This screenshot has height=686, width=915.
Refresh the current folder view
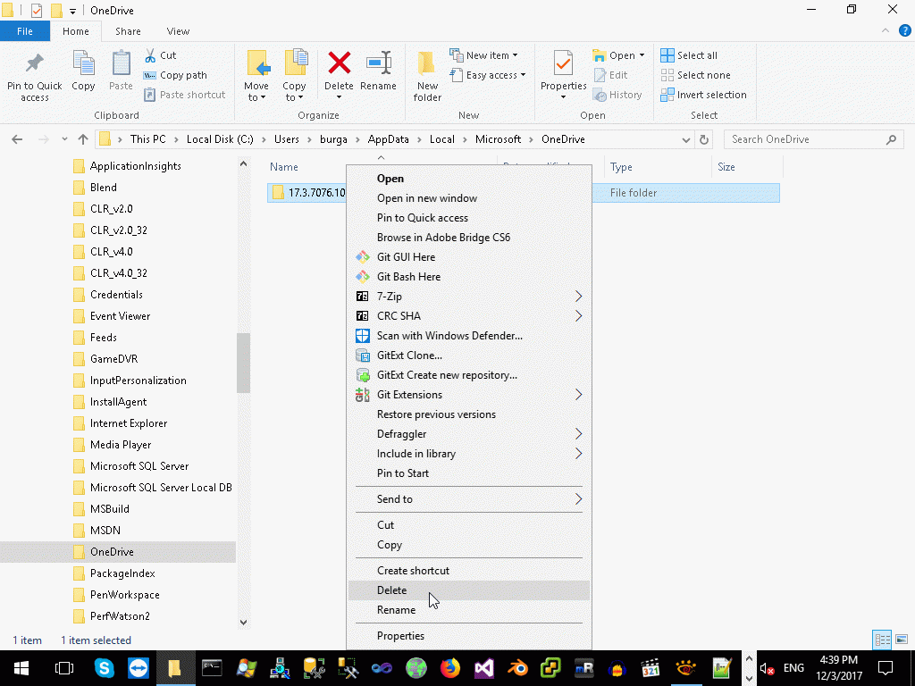pos(704,139)
